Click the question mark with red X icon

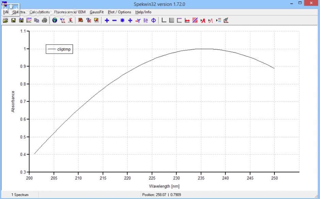click(89, 20)
